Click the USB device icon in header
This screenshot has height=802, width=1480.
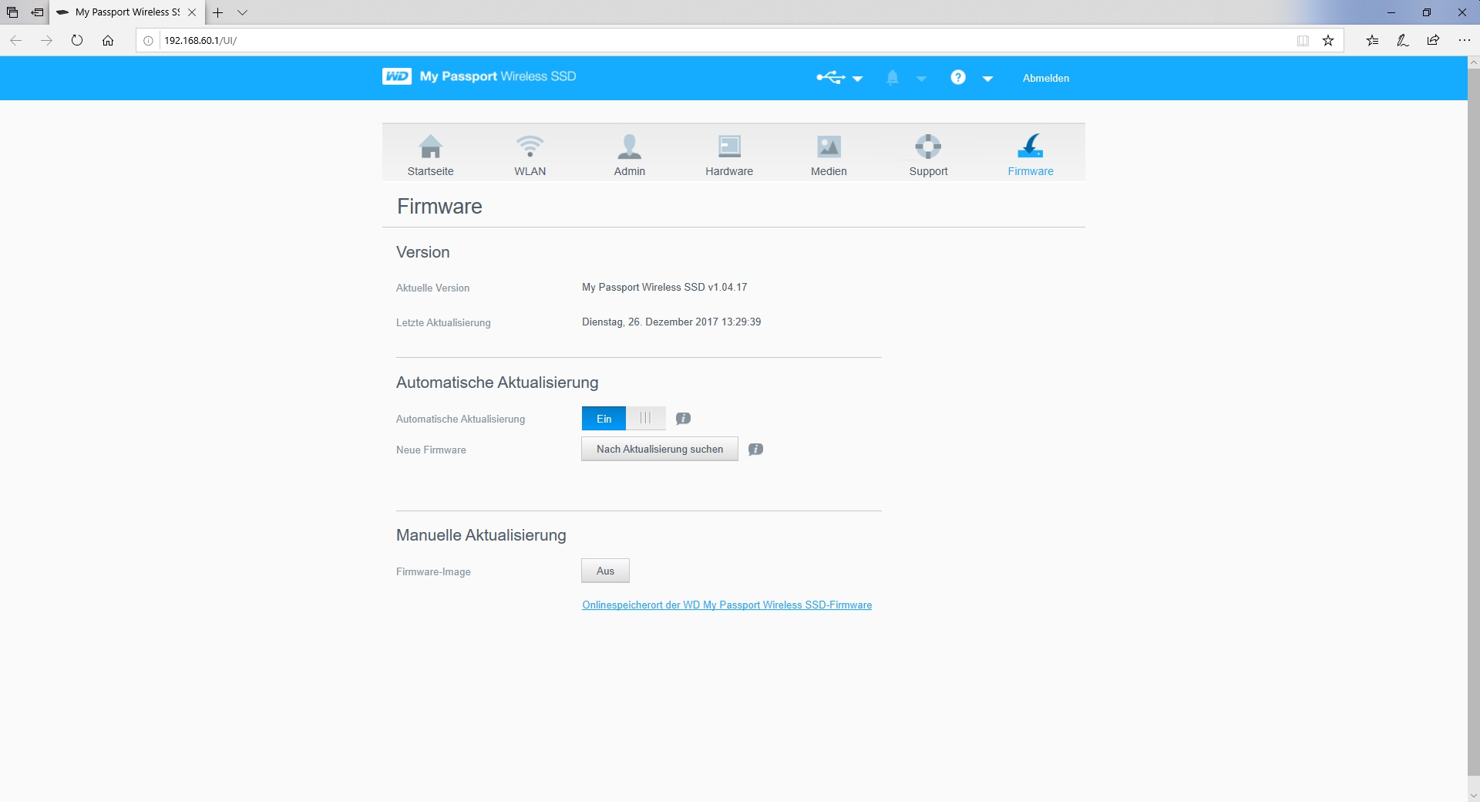[831, 77]
